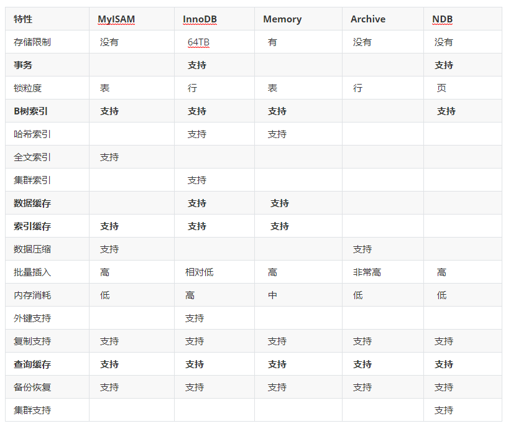Click 支持 in 索引缓存 row under MyISAM

(109, 226)
